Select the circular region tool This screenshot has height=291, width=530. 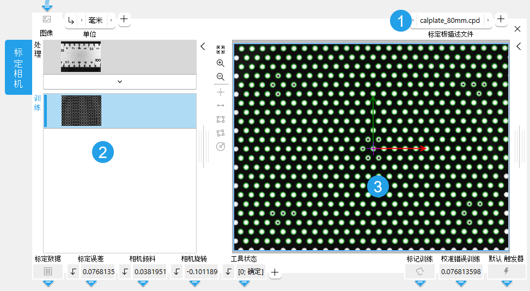[221, 146]
